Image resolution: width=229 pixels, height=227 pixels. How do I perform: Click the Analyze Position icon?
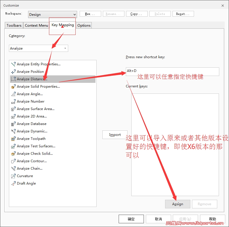13,71
